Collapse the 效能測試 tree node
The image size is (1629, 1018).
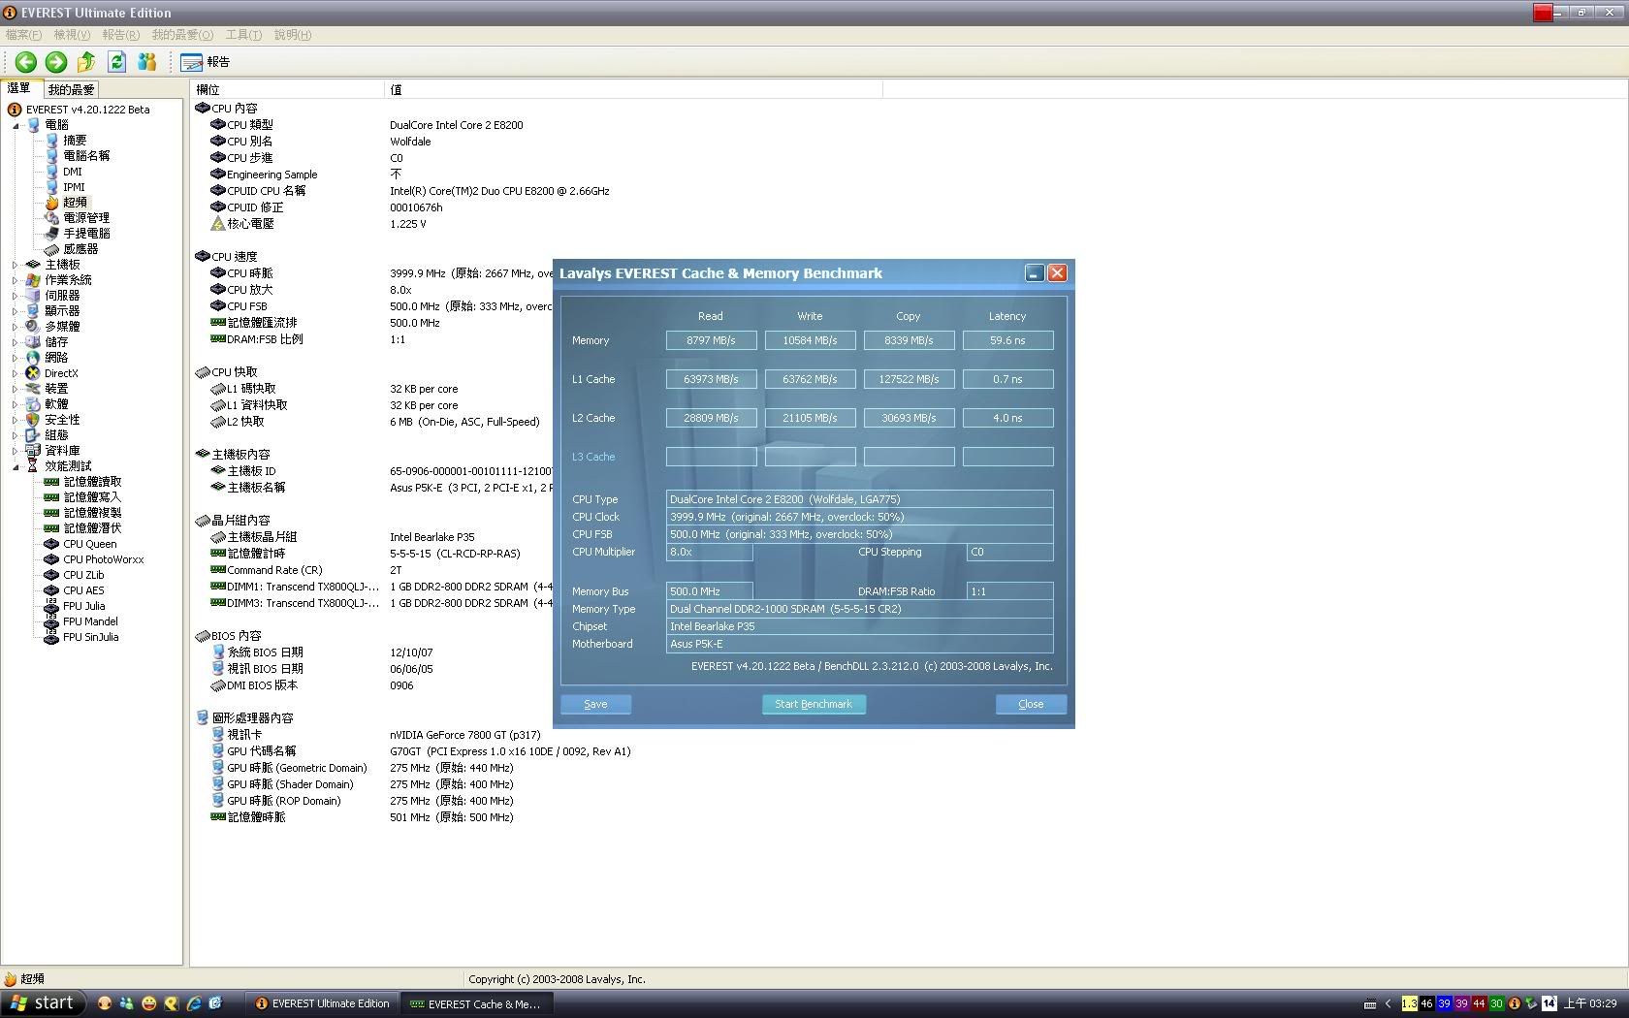pos(16,466)
